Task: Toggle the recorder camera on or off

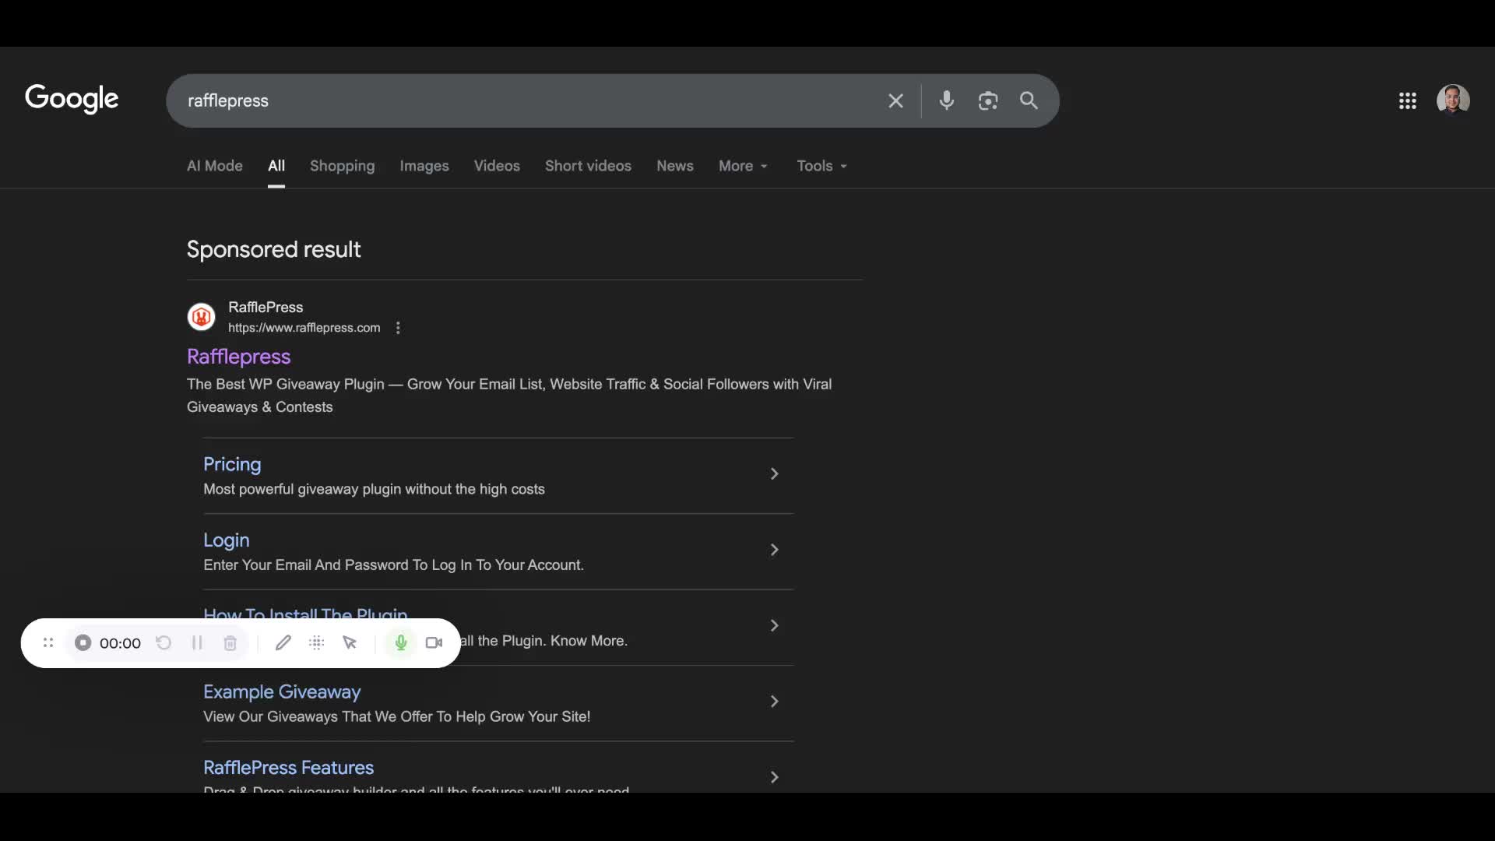Action: pyautogui.click(x=434, y=642)
